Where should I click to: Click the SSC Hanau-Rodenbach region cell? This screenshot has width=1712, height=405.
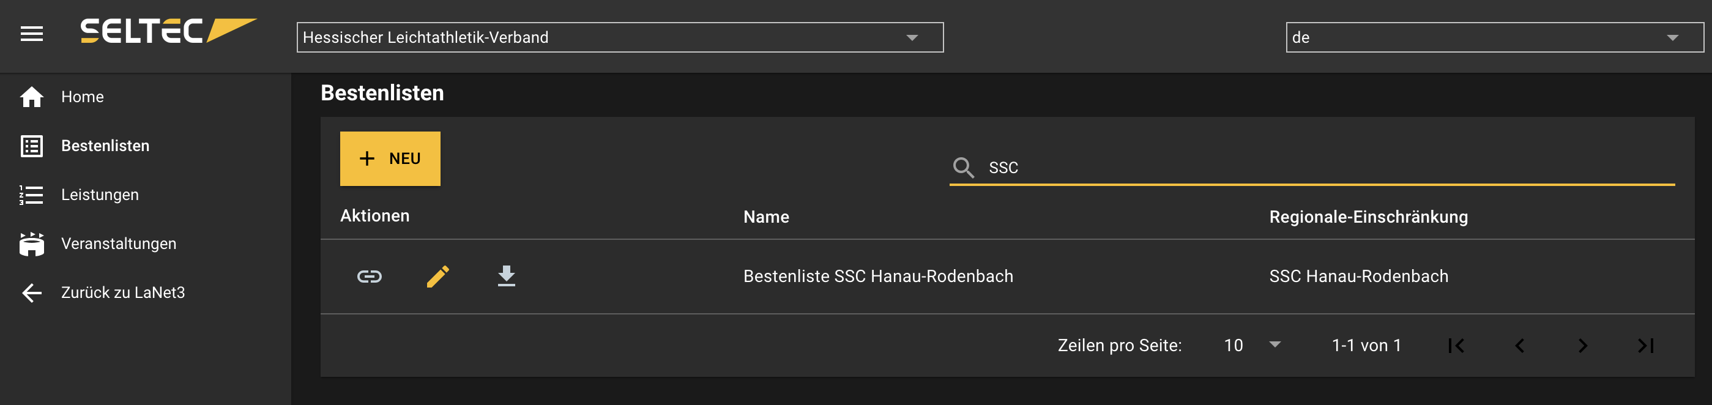1358,277
